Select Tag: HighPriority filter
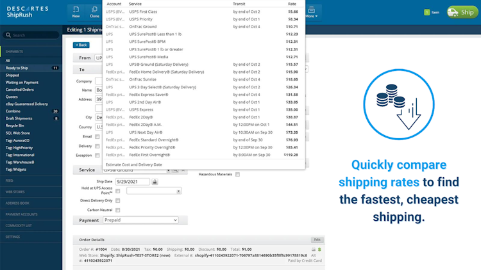The height and width of the screenshot is (270, 481). [x=19, y=148]
